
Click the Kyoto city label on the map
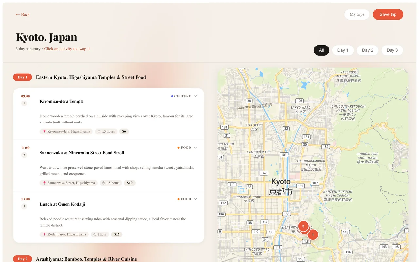[281, 187]
